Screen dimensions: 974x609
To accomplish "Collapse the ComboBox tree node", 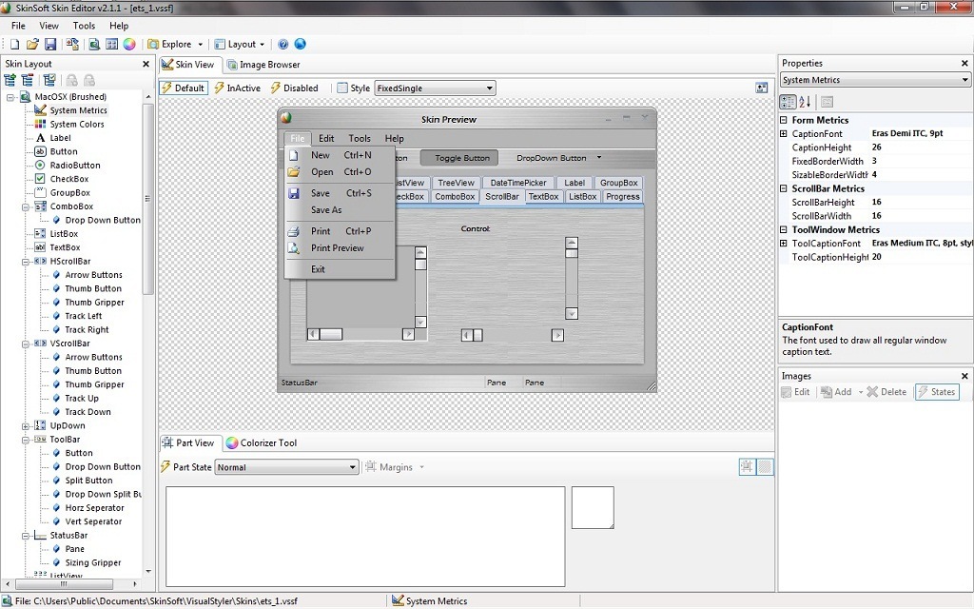I will coord(26,206).
